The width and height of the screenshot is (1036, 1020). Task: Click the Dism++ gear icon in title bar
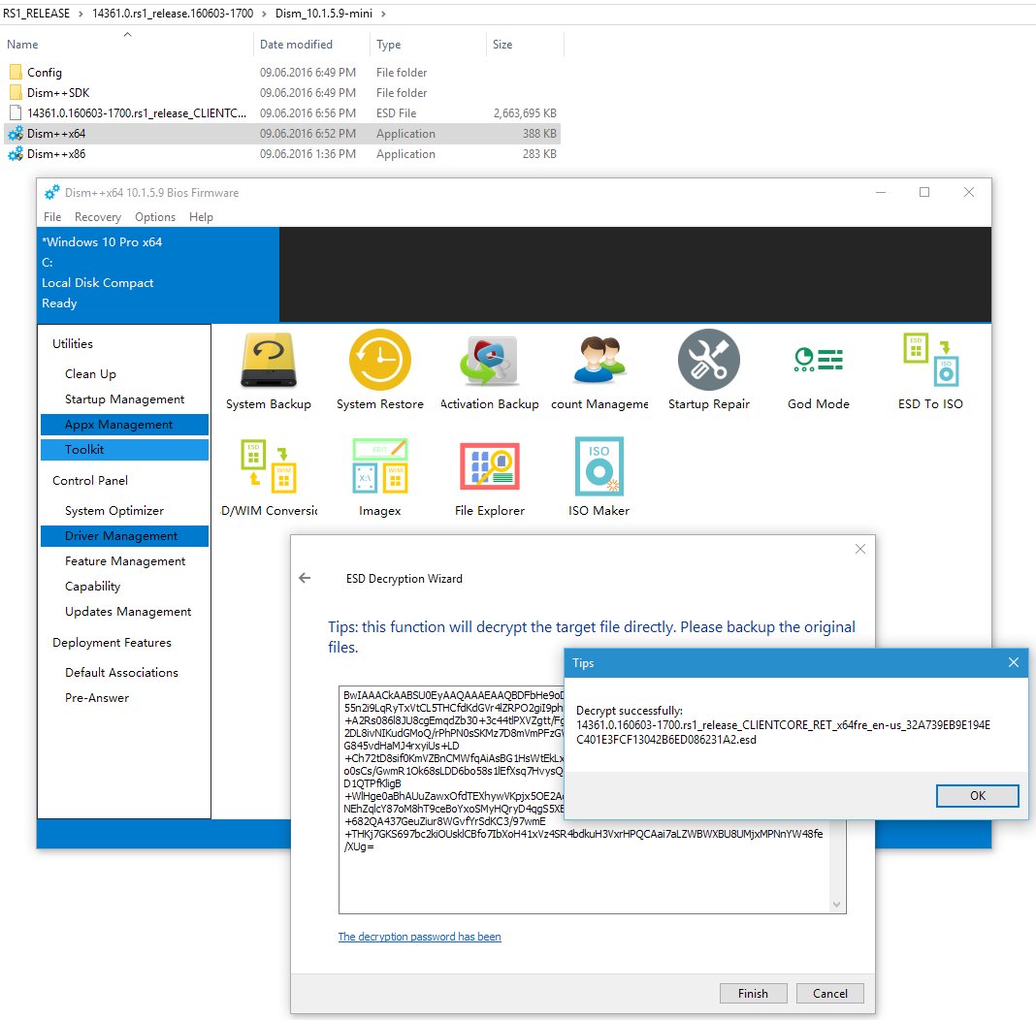pyautogui.click(x=51, y=192)
